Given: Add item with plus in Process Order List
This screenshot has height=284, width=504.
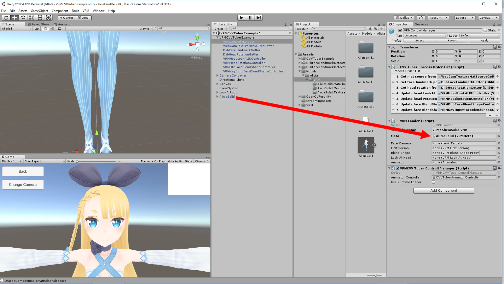Looking at the screenshot, I should coord(490,115).
